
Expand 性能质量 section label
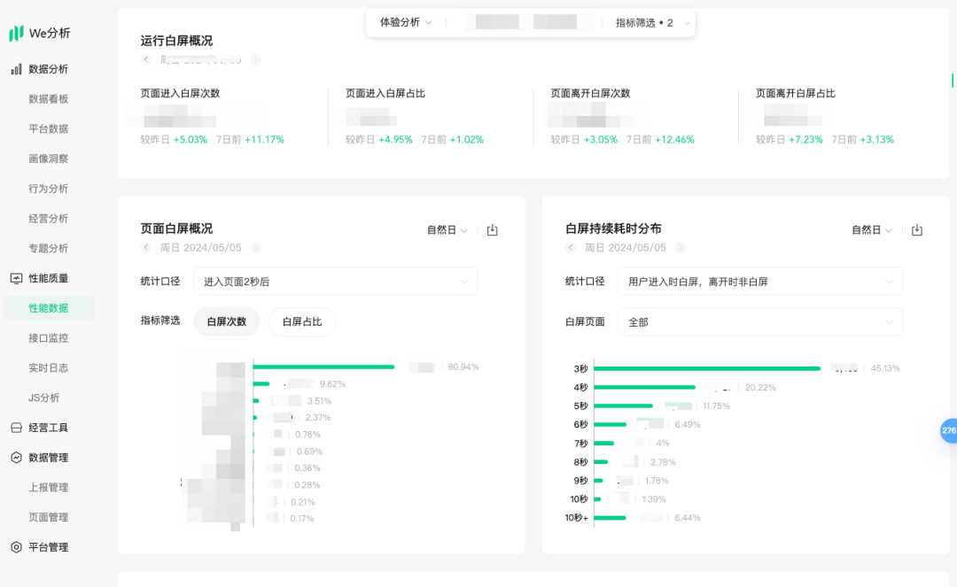coord(48,279)
